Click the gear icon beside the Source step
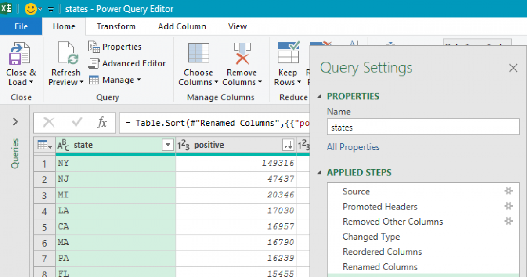Viewport: 527px width, 277px height. (508, 191)
